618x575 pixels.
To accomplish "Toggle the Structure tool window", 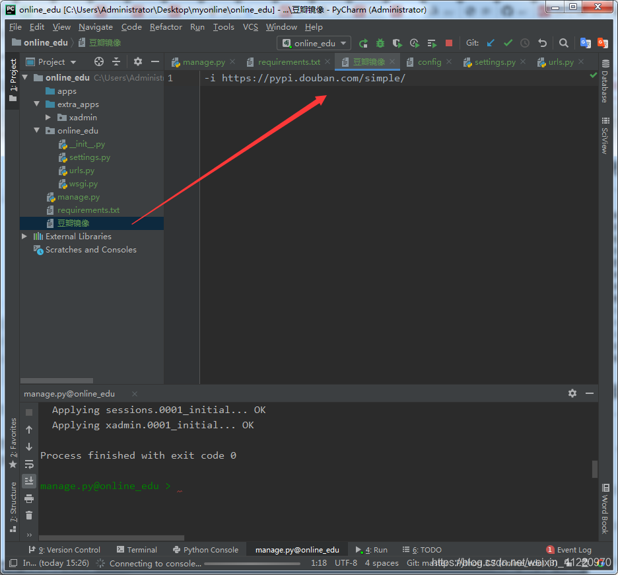I will click(13, 507).
